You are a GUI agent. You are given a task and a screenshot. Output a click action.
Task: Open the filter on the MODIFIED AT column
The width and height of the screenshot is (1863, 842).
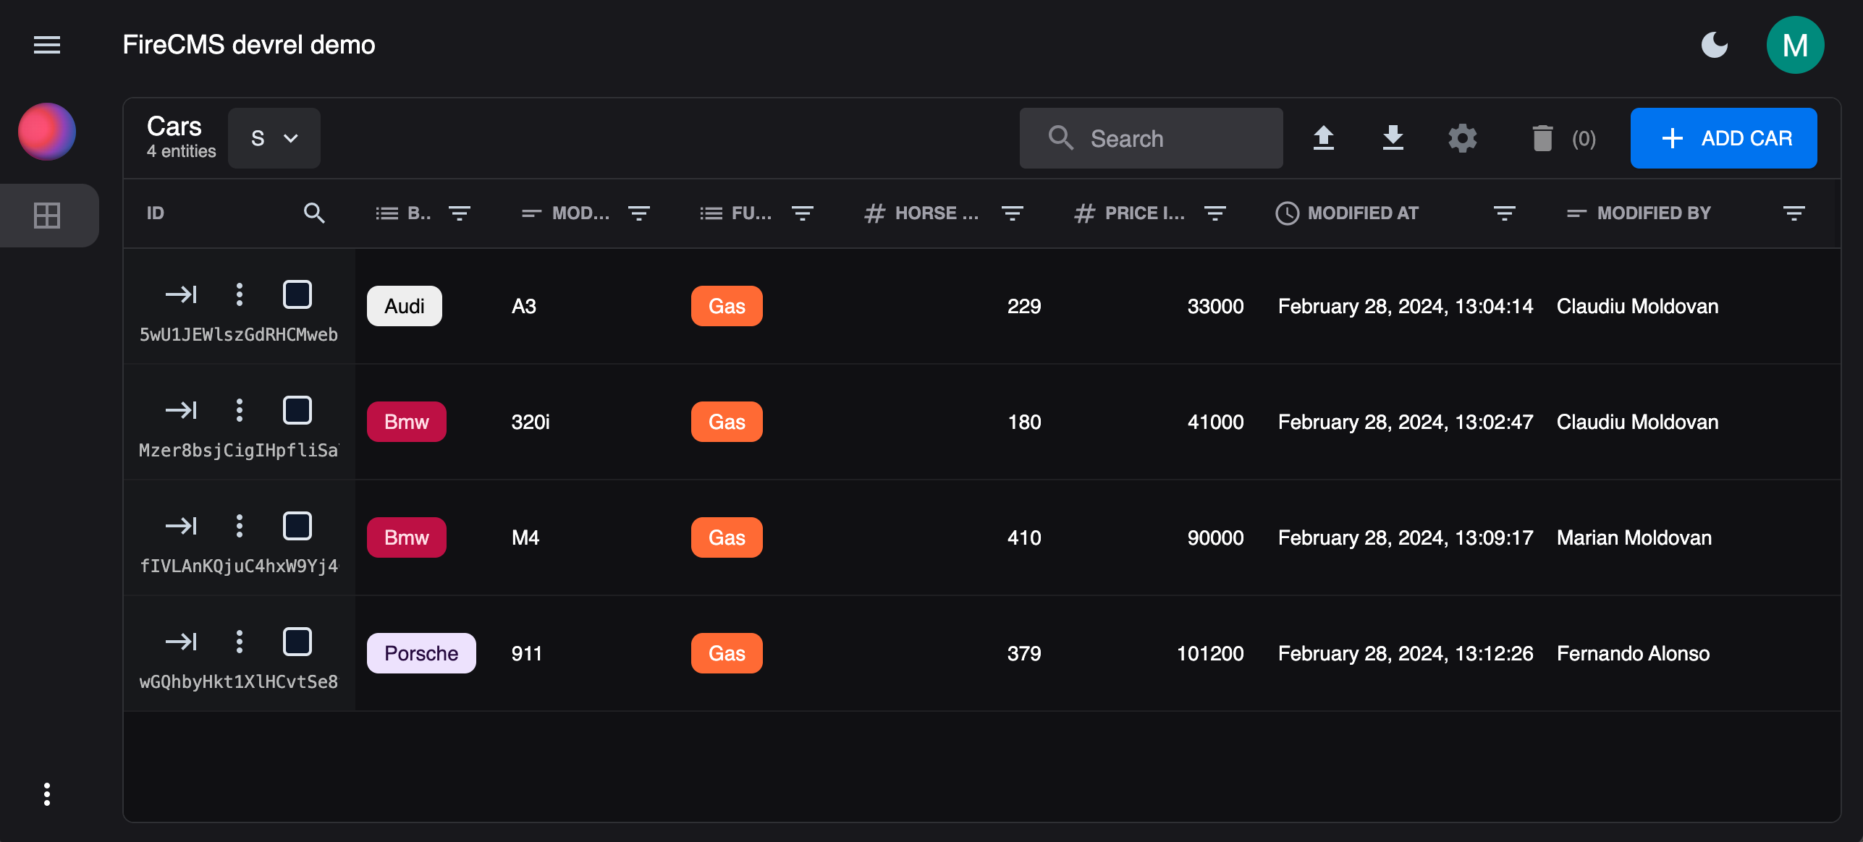[1503, 213]
